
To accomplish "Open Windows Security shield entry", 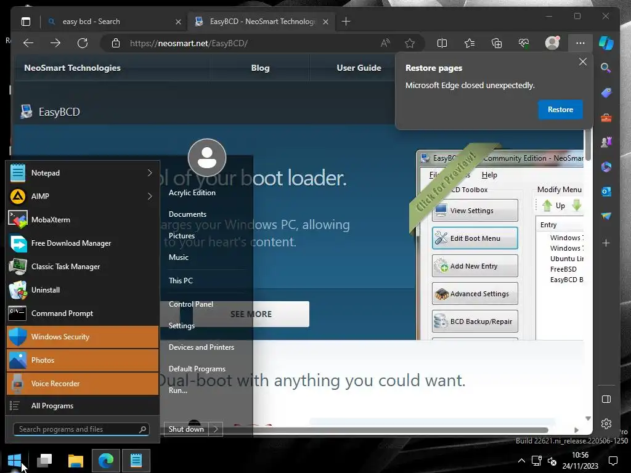I will 83,337.
